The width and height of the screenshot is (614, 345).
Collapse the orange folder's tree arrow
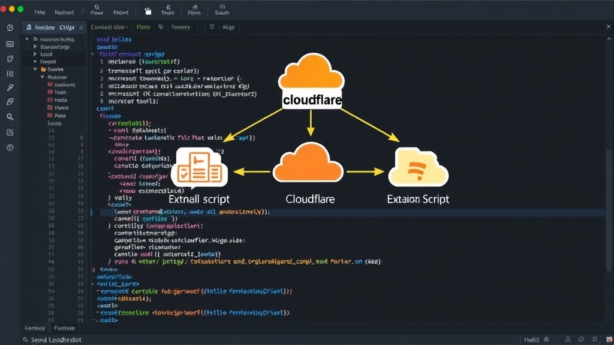(x=35, y=69)
